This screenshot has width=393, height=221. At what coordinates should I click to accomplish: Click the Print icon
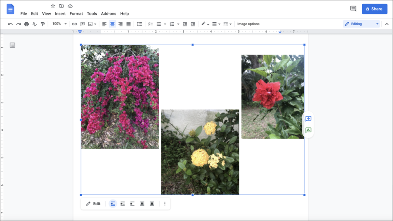click(26, 24)
